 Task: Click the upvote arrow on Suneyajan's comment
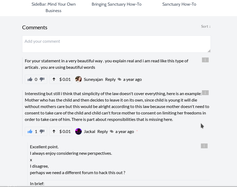coord(54,79)
